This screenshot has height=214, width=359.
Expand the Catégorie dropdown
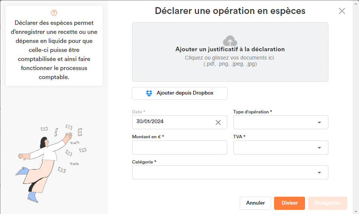(x=230, y=173)
